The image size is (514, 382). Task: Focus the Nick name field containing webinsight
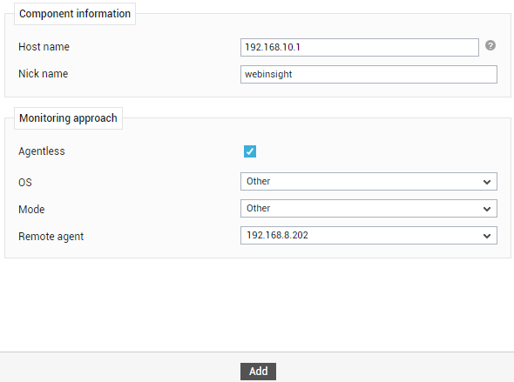(x=369, y=74)
